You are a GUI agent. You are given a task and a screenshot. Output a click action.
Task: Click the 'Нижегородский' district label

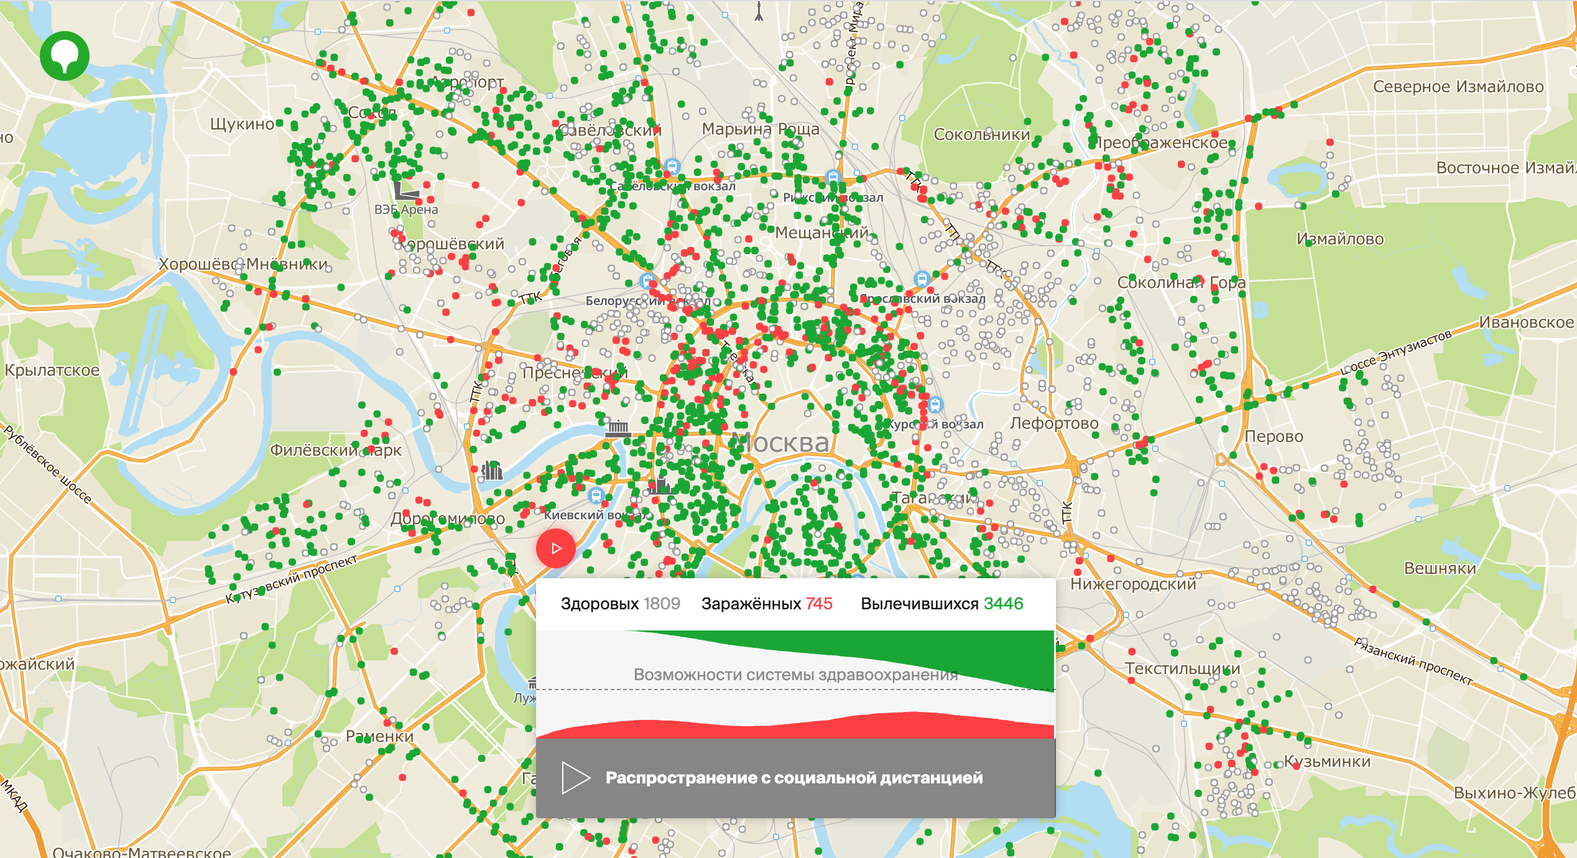(x=1133, y=584)
